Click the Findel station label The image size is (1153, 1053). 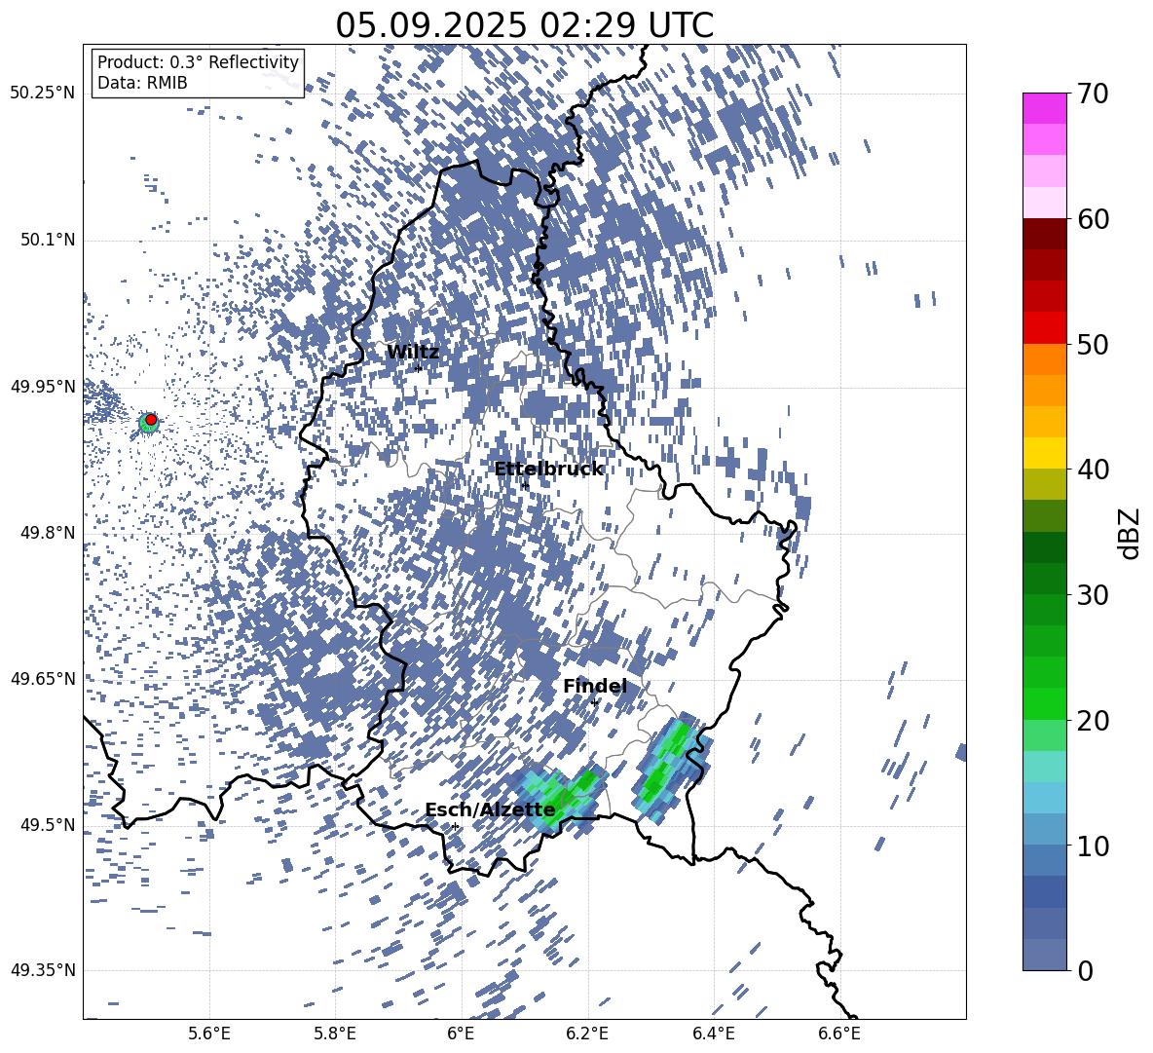(595, 686)
